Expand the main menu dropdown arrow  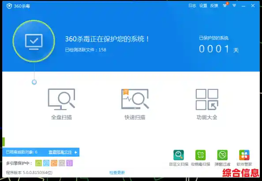(x=234, y=6)
